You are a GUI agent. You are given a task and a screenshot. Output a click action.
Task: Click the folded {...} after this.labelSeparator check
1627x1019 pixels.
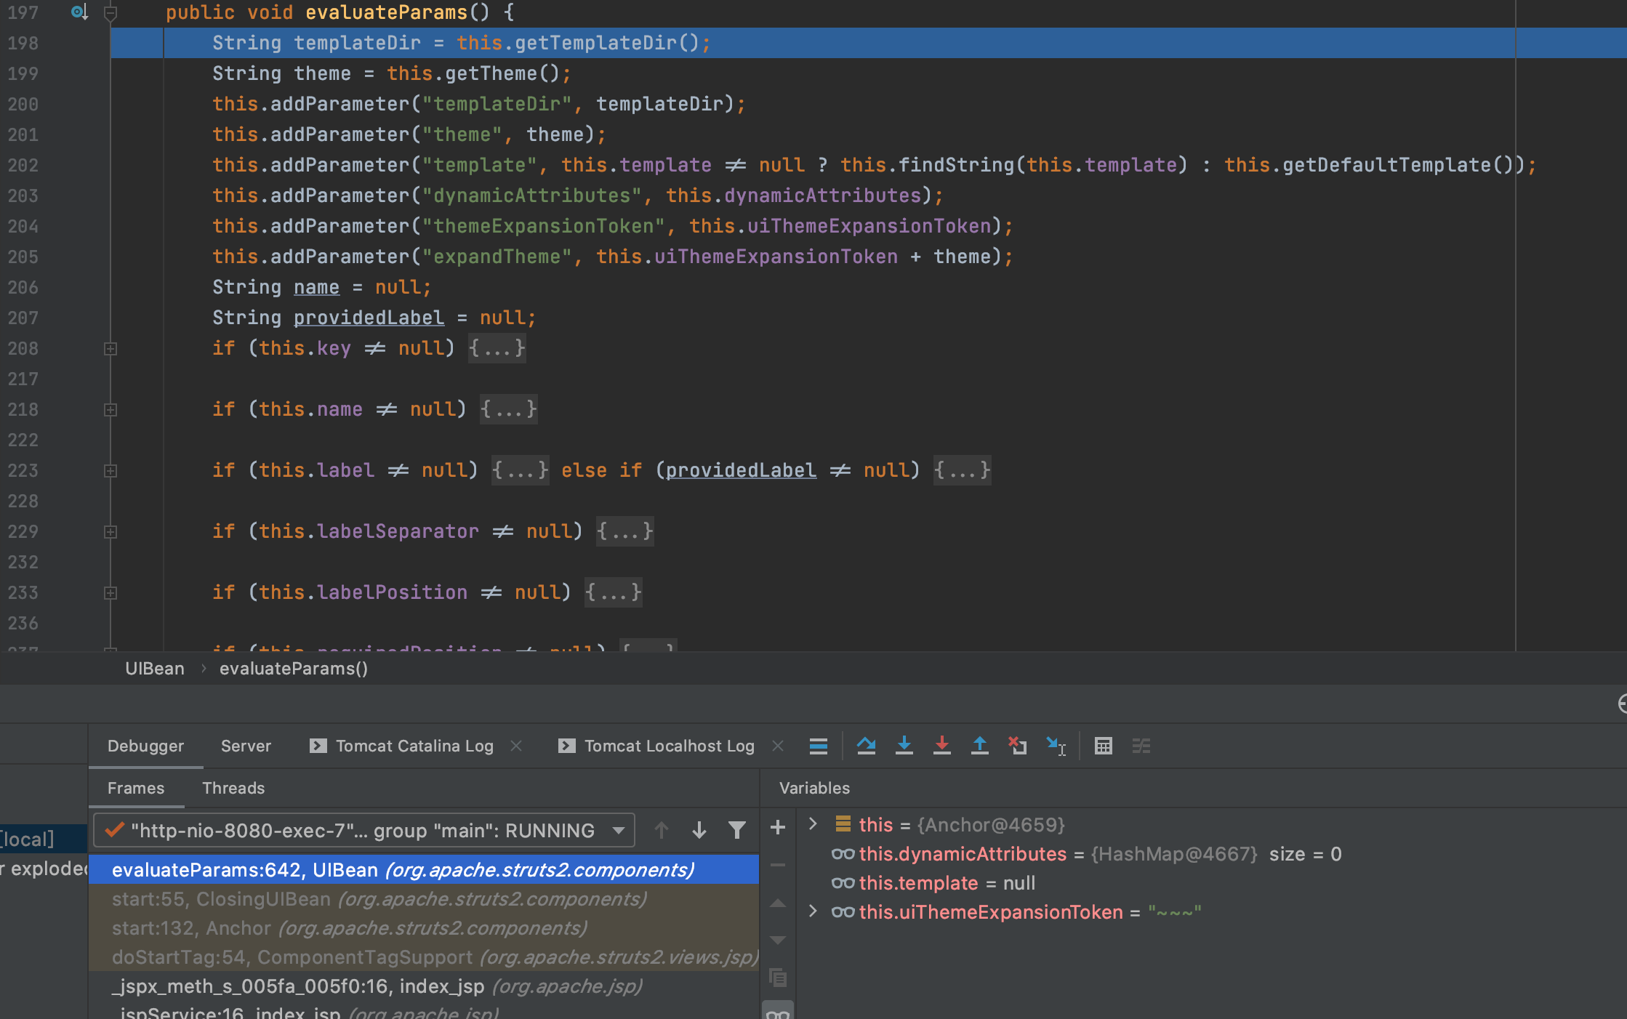625,531
